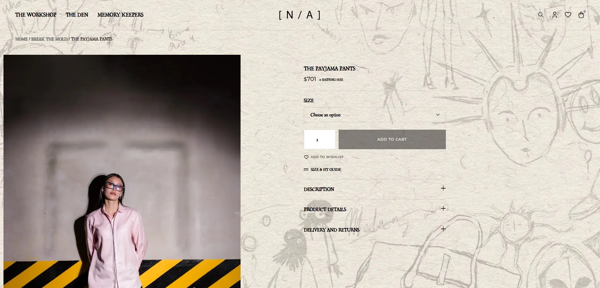This screenshot has height=288, width=600.
Task: Expand the Product Details section
Action: click(x=375, y=209)
